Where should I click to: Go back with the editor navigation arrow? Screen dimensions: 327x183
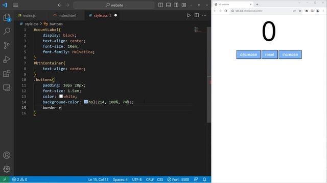[x=60, y=5]
